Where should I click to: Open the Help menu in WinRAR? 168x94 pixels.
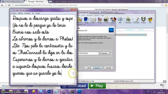pos(102,15)
